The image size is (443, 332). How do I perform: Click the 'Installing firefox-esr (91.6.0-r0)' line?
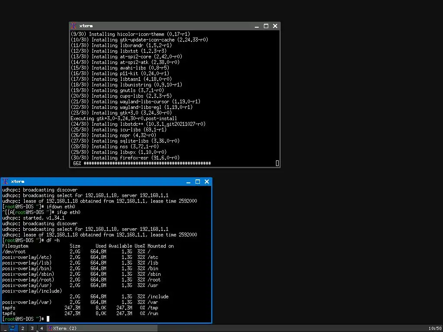click(x=125, y=158)
